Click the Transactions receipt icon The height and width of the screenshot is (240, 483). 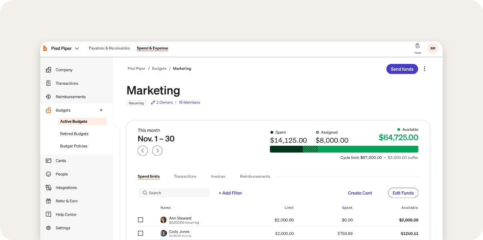(48, 83)
